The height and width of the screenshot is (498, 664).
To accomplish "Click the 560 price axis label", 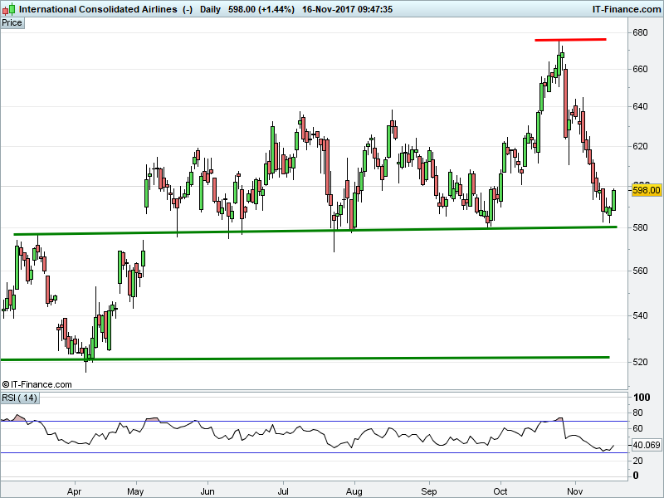I will [640, 271].
